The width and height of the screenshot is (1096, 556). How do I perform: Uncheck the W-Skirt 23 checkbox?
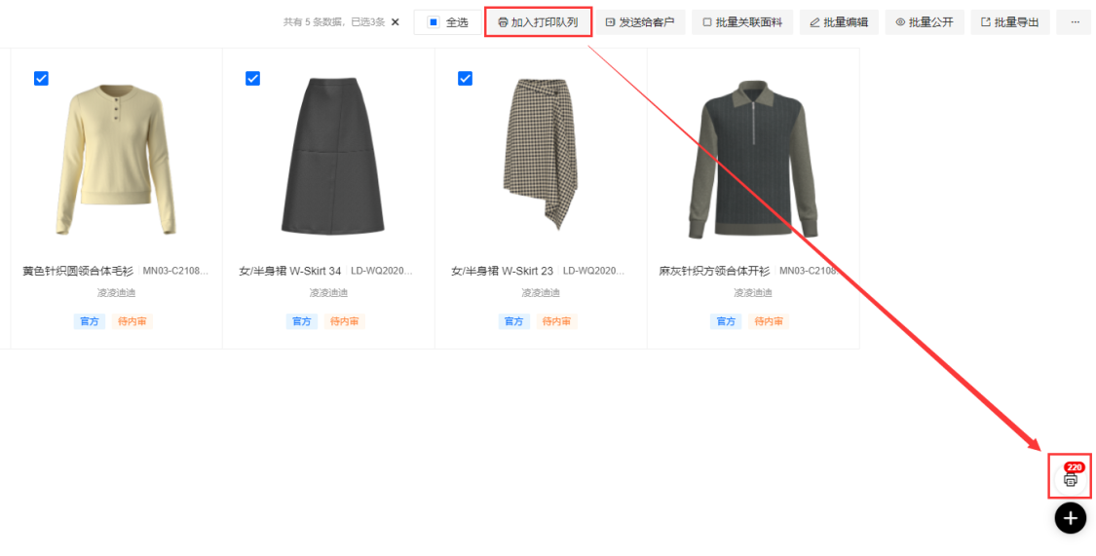(x=465, y=79)
